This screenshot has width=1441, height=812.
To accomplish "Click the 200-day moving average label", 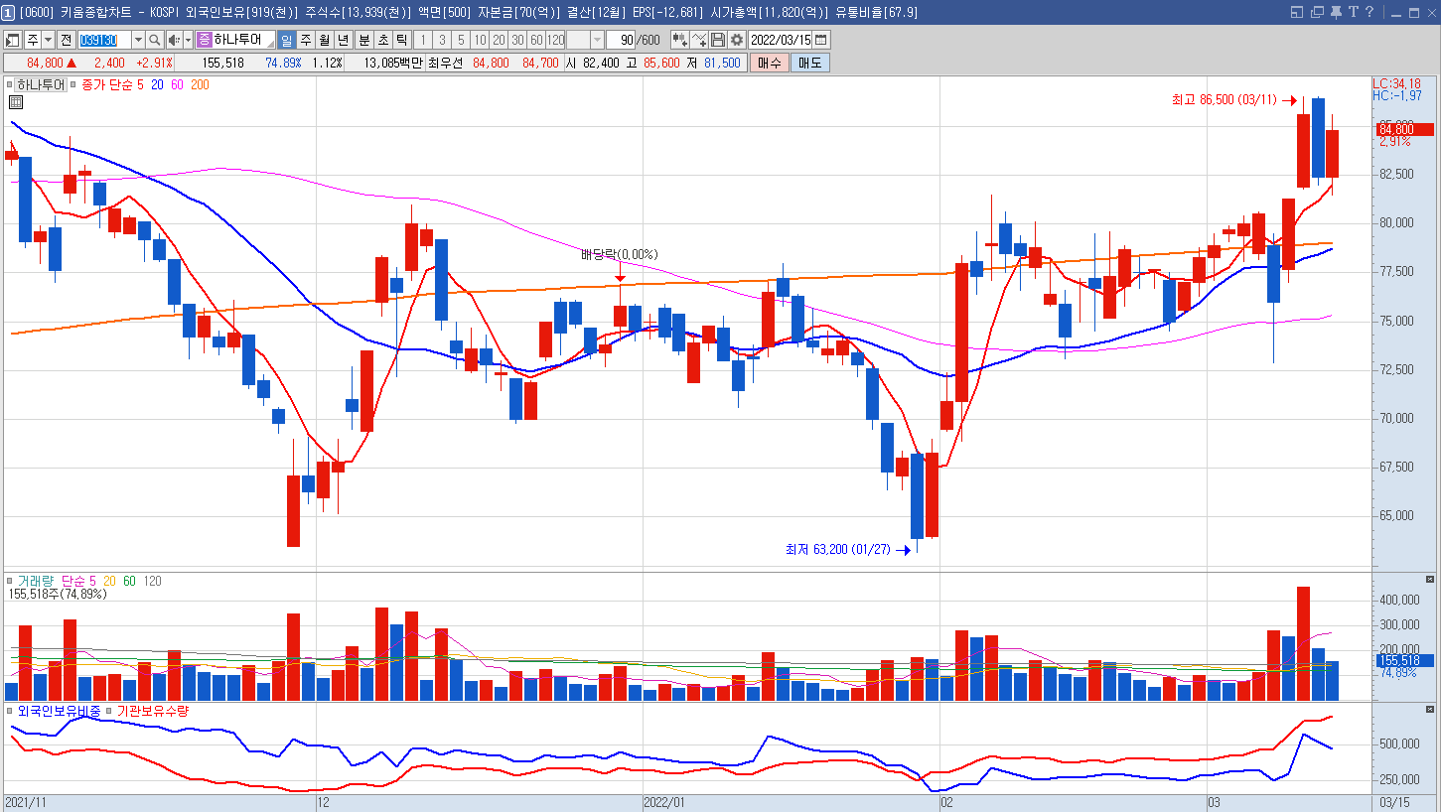I will [x=200, y=85].
